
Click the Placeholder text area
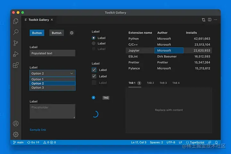(52, 111)
